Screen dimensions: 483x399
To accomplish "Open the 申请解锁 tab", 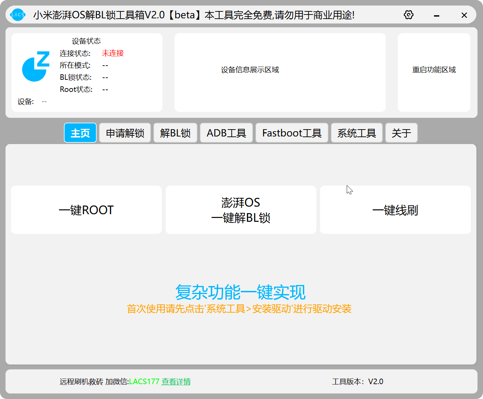I will tap(125, 133).
